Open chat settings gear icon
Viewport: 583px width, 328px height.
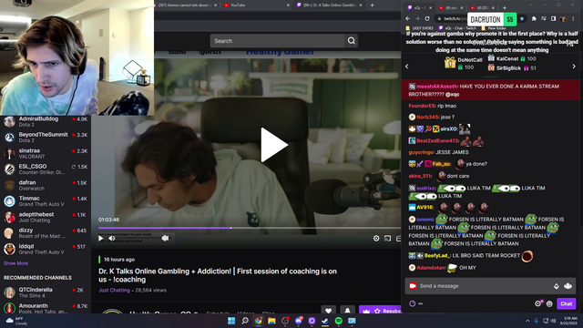click(x=538, y=303)
